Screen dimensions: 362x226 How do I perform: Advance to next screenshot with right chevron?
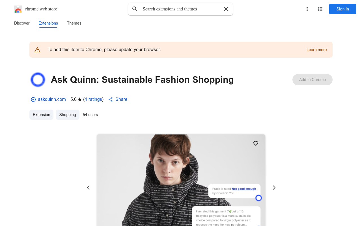point(274,188)
